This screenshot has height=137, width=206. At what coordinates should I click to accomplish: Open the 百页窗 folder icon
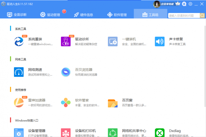[113, 103]
